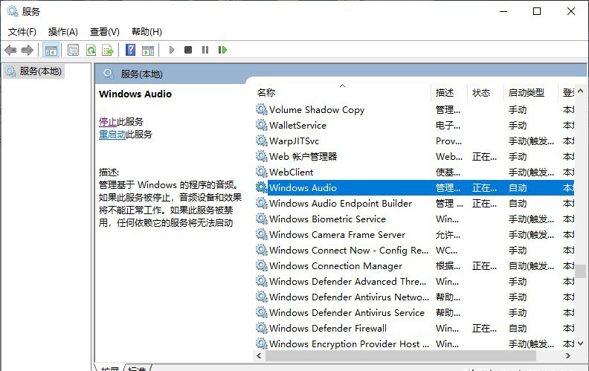This screenshot has height=371, width=589.
Task: Sort by the 描述 column header
Action: click(x=449, y=92)
